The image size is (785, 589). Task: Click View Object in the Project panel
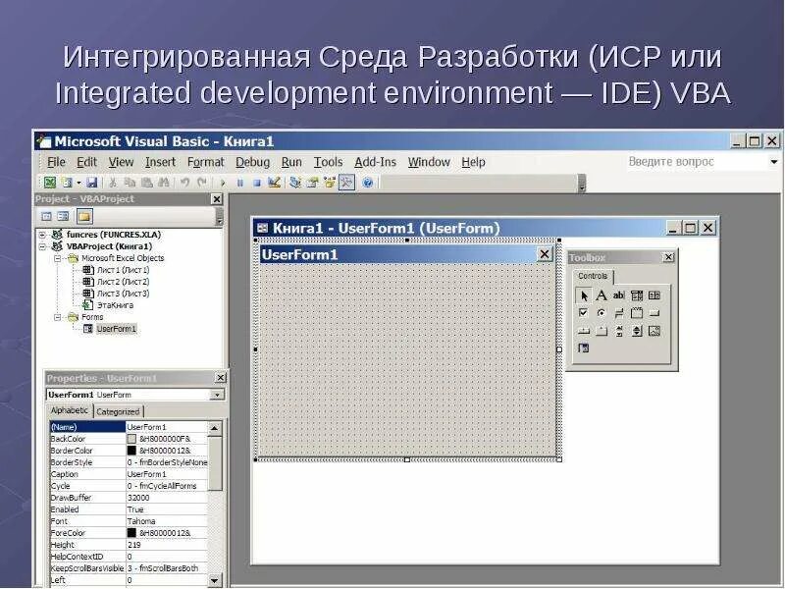(64, 216)
